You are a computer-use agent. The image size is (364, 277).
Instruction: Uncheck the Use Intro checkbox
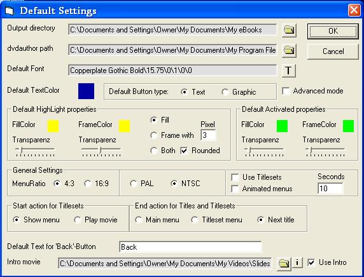[311, 262]
